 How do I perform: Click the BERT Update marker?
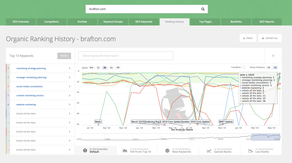click(226, 122)
